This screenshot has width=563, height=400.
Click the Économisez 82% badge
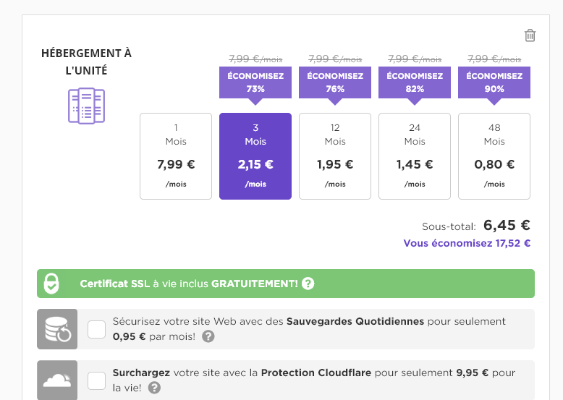click(415, 82)
